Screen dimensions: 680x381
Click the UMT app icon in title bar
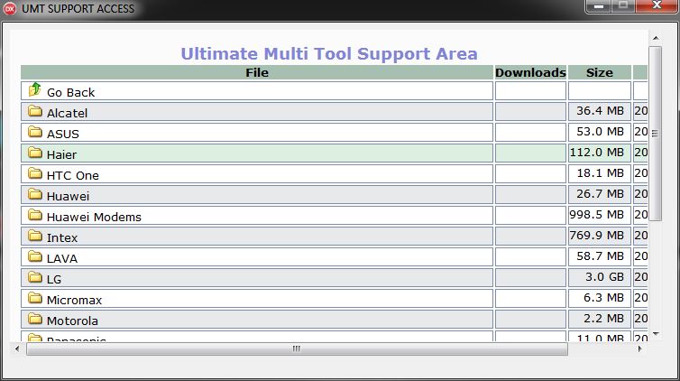[10, 8]
